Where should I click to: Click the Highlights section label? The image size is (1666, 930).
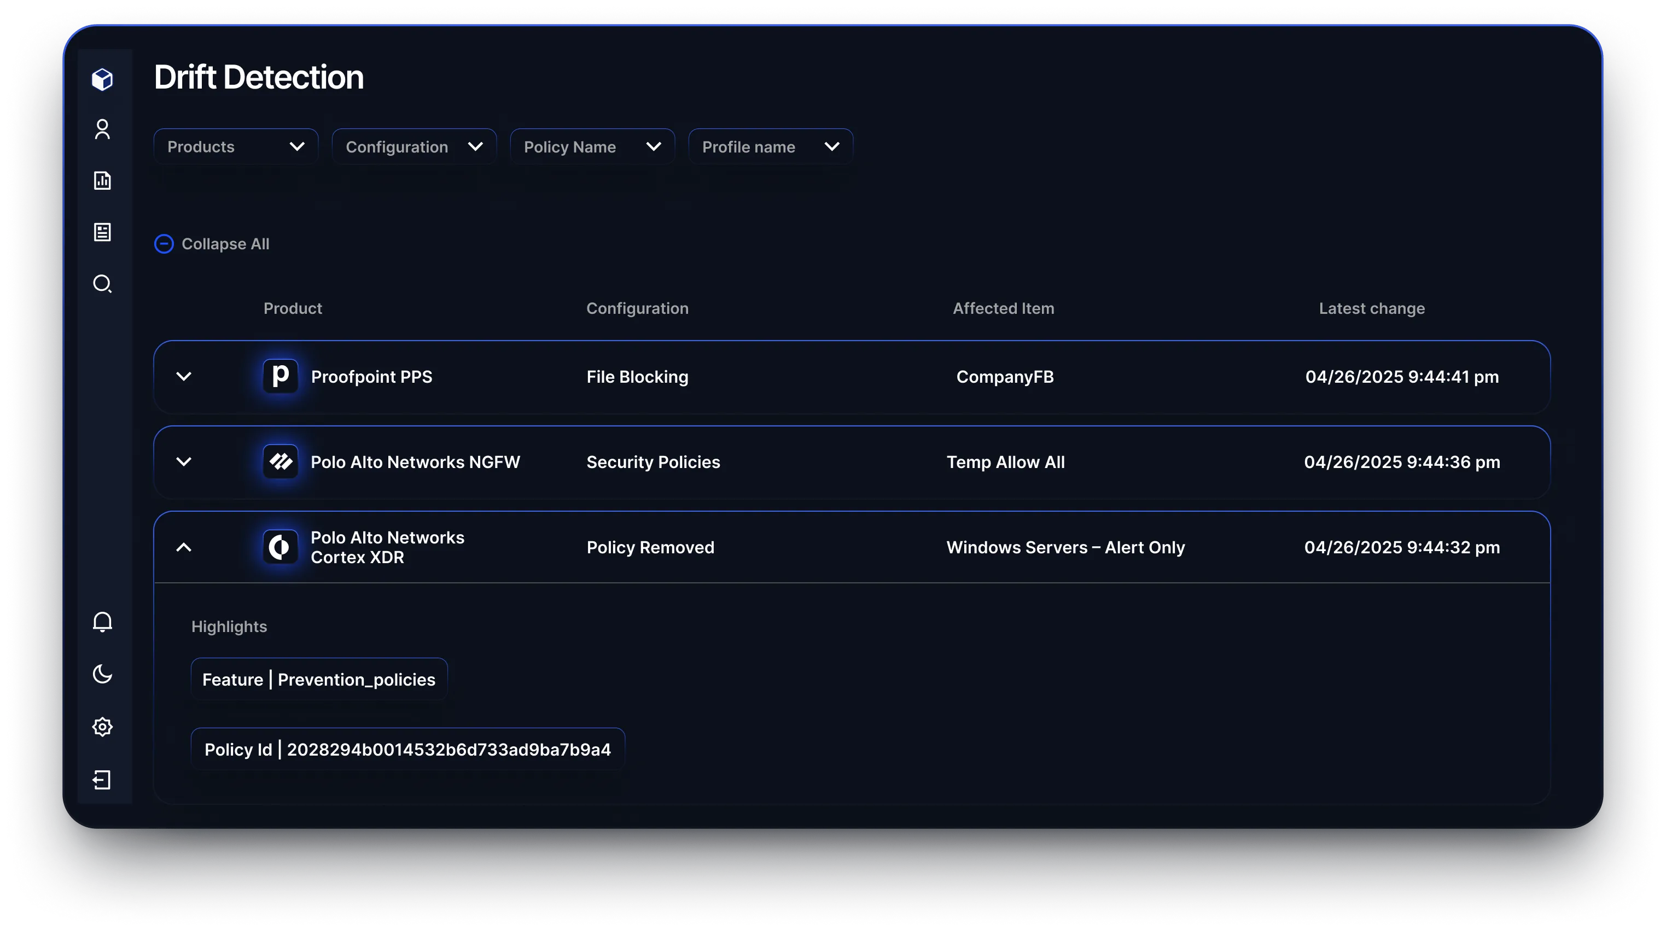pos(229,626)
